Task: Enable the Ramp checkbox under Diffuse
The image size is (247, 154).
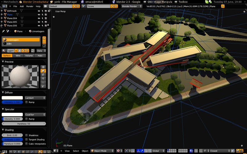Action: click(x=27, y=102)
